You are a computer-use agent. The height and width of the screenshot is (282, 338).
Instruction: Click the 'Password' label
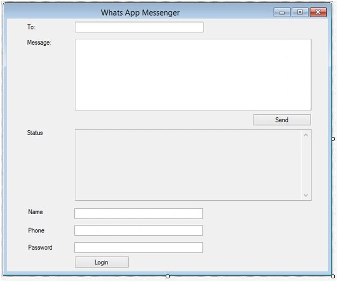tap(40, 248)
